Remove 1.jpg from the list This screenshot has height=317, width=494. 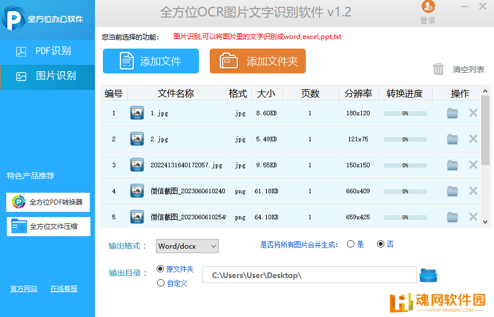pos(473,113)
